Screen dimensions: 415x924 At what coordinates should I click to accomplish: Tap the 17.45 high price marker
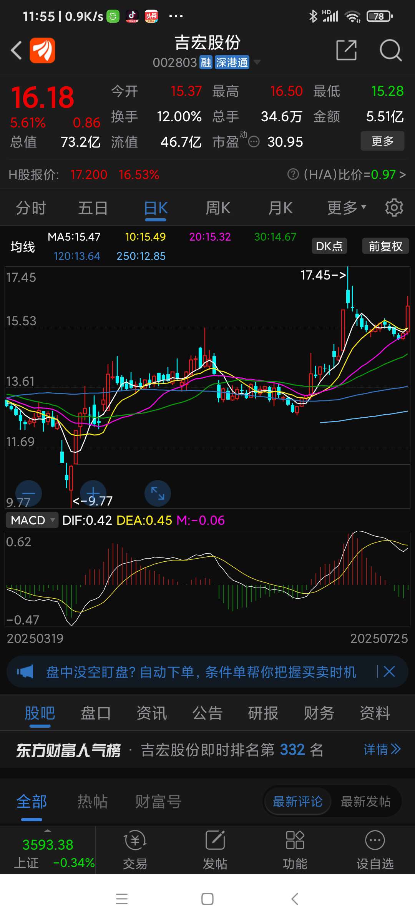323,275
